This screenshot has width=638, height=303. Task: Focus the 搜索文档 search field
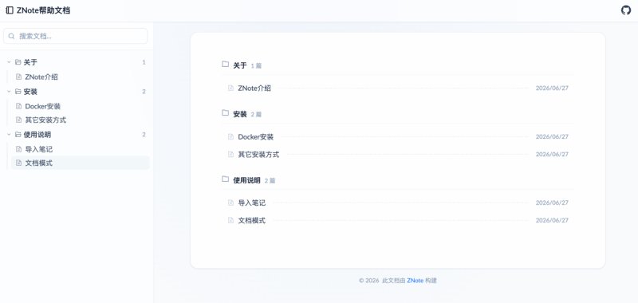coord(75,36)
